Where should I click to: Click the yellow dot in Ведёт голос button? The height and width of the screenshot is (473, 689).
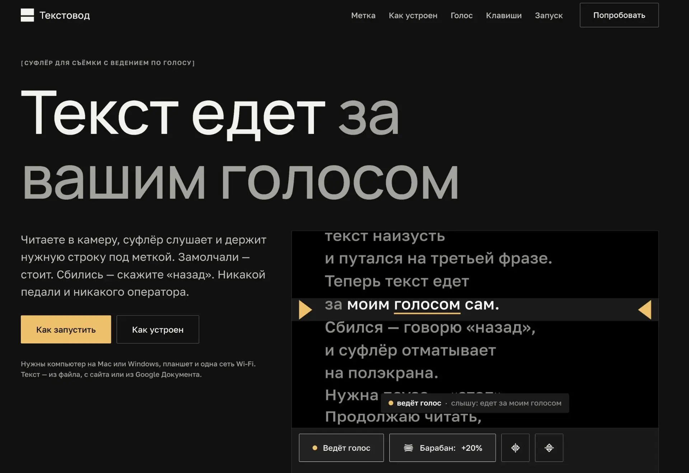315,448
